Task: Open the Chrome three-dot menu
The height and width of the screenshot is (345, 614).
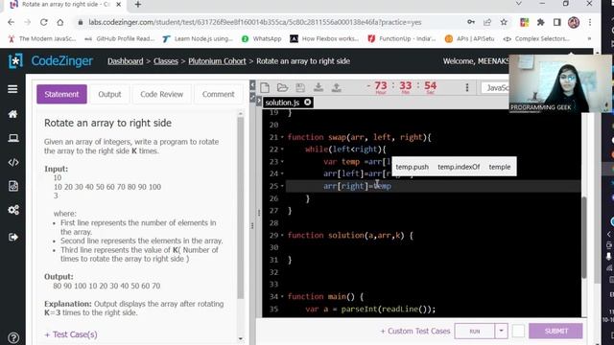Action: click(590, 22)
